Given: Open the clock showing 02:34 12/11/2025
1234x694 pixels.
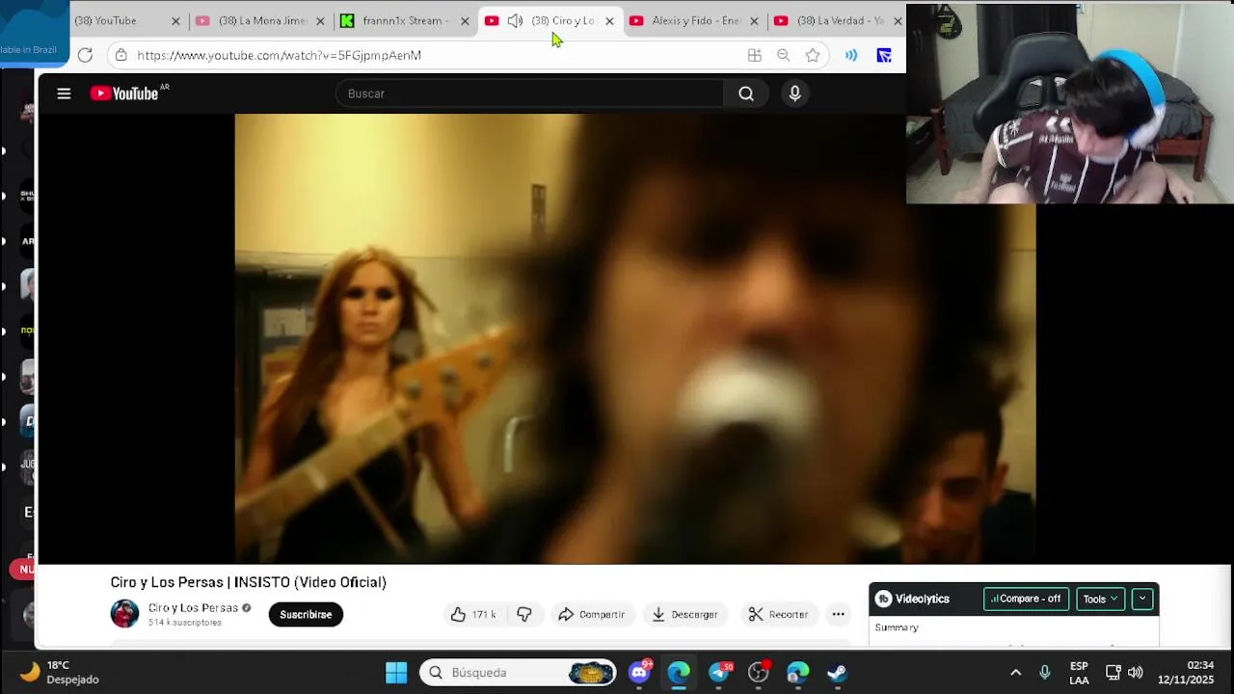Looking at the screenshot, I should click(x=1186, y=672).
